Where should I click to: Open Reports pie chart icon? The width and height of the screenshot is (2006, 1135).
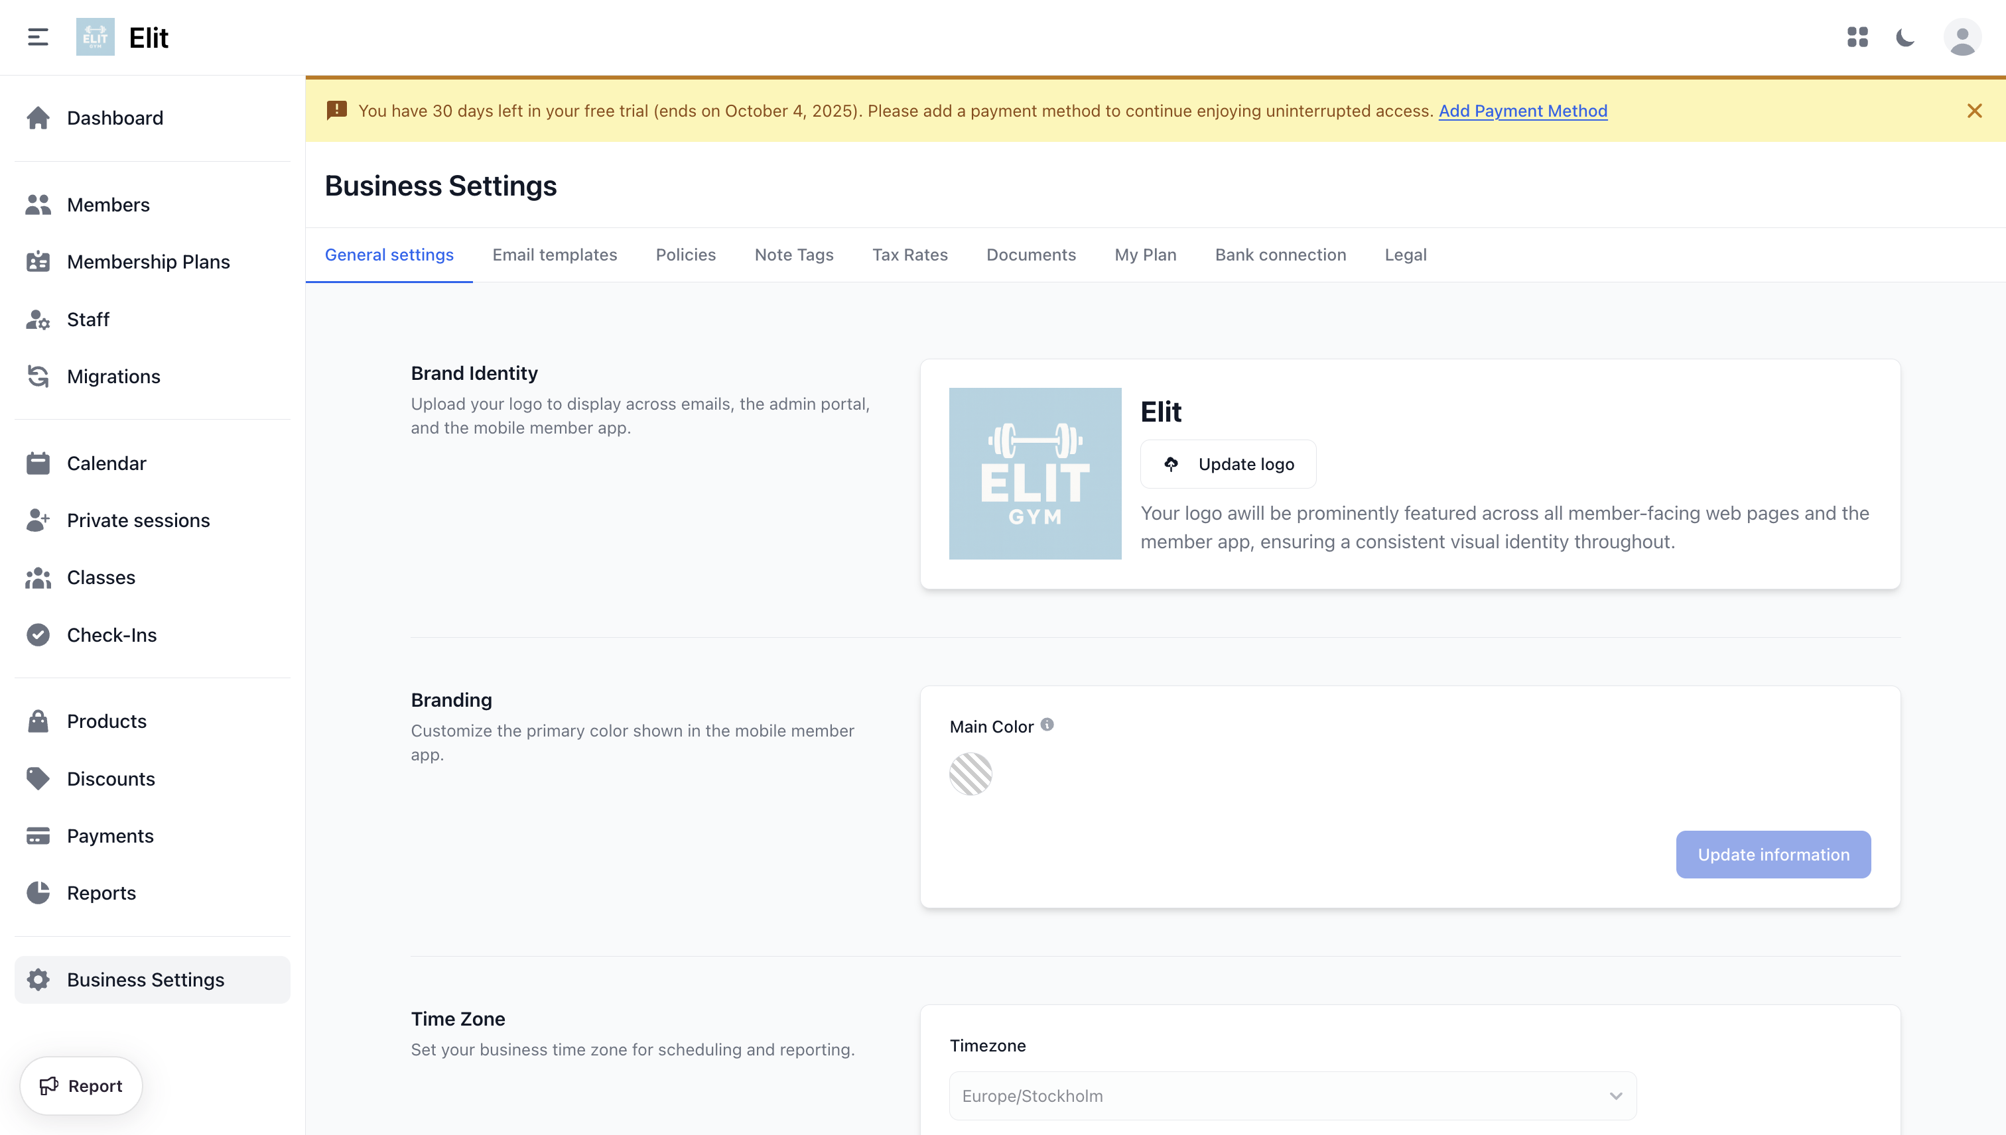pos(37,892)
